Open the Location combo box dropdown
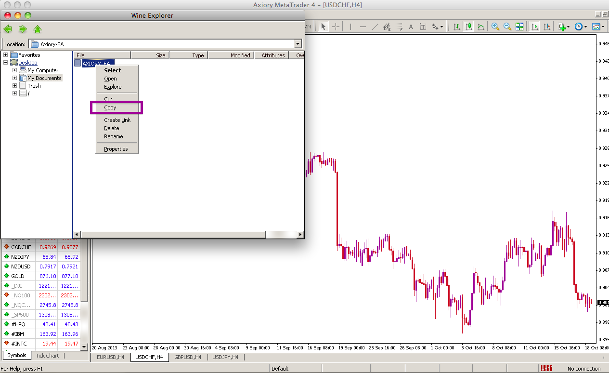609x373 pixels. coord(298,44)
